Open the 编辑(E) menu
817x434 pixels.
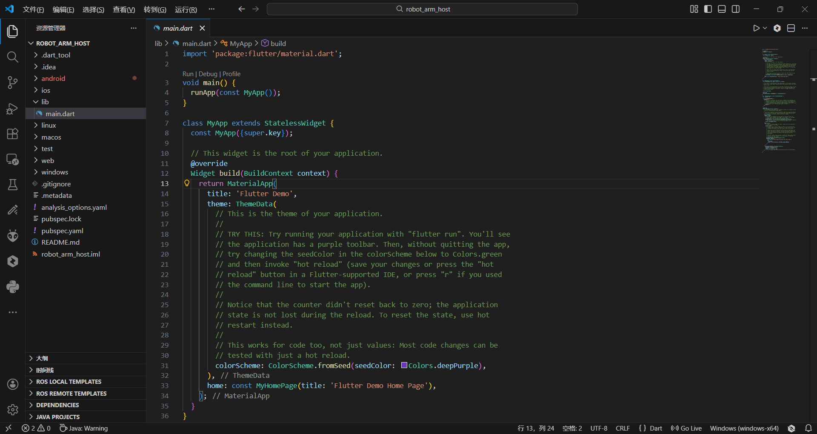[63, 9]
